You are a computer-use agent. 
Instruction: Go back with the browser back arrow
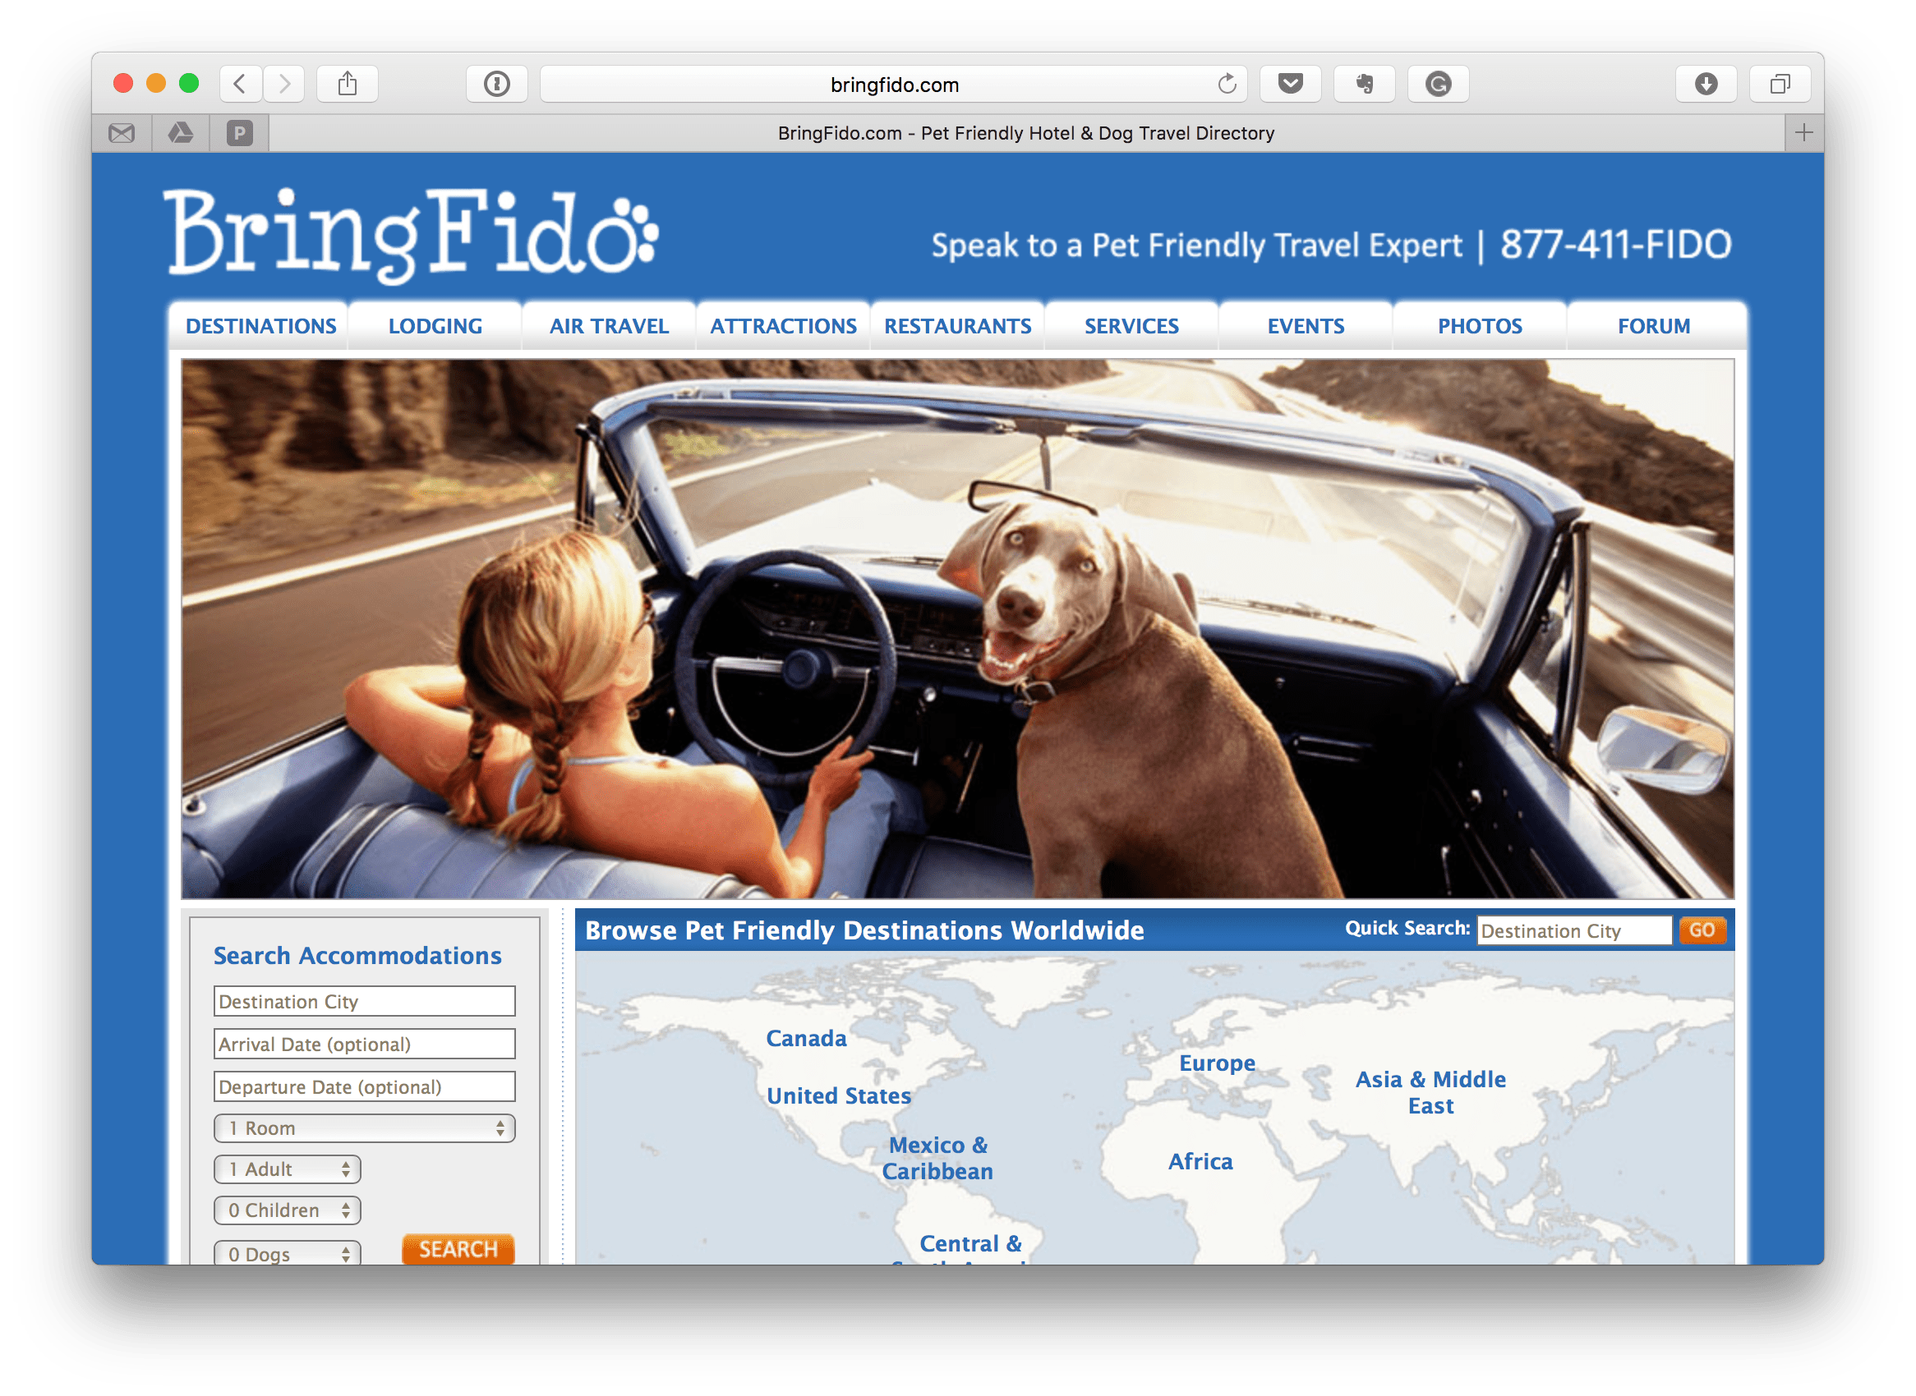(240, 84)
